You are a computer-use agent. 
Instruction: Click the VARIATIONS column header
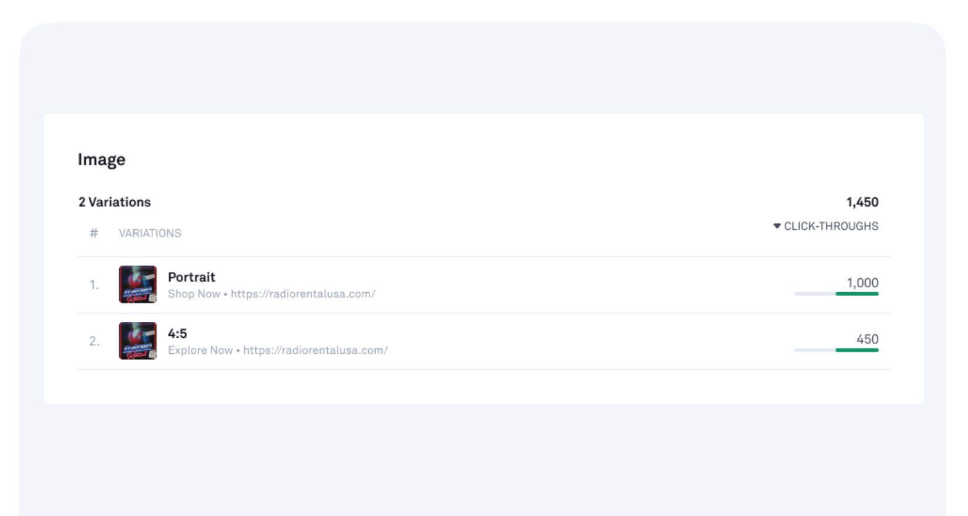[150, 233]
